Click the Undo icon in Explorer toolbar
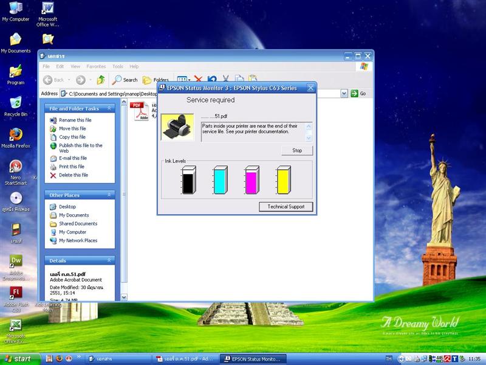486x365 pixels. point(212,79)
